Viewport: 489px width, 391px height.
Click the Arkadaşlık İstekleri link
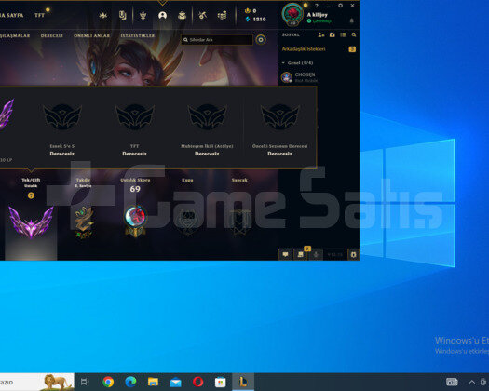(304, 49)
